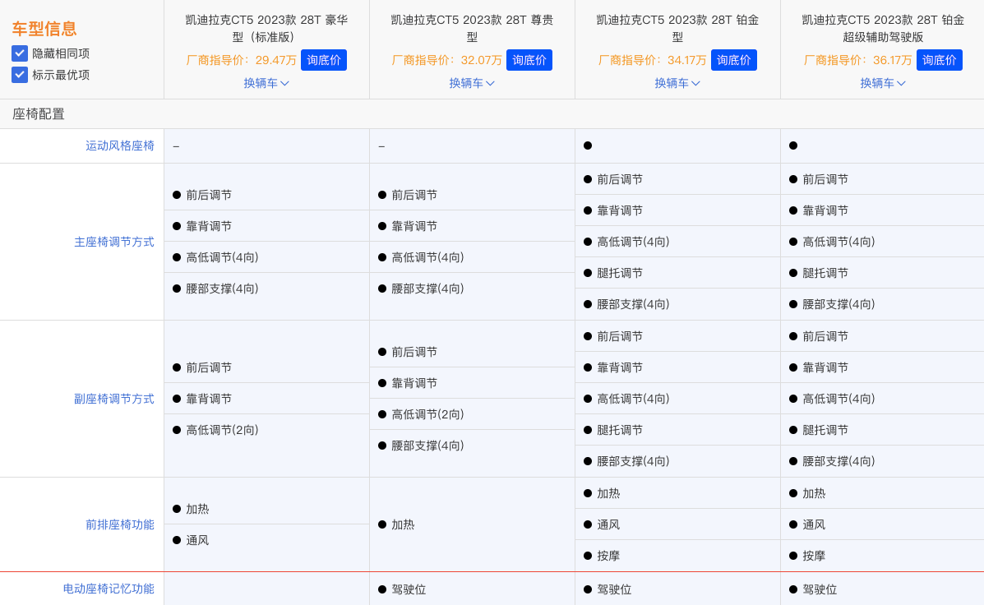Image resolution: width=984 pixels, height=605 pixels.
Task: Open 换辆车 dropdown under 铂金超级辅助驾驶版
Action: pyautogui.click(x=882, y=84)
